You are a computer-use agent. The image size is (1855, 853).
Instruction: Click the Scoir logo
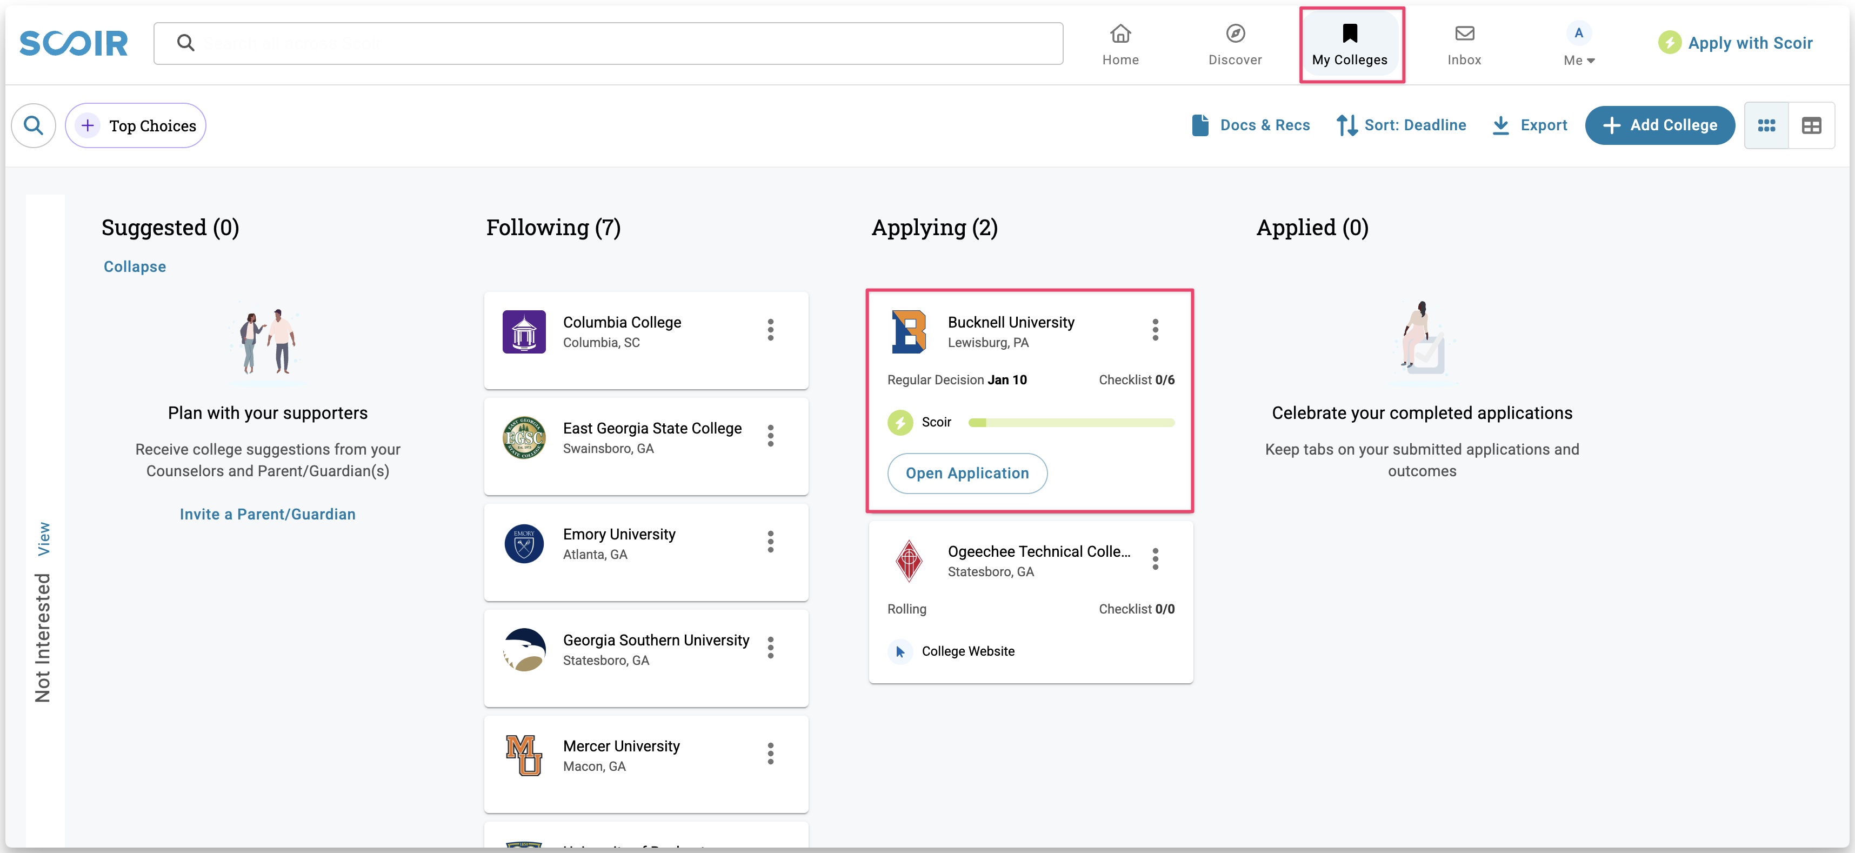point(74,43)
